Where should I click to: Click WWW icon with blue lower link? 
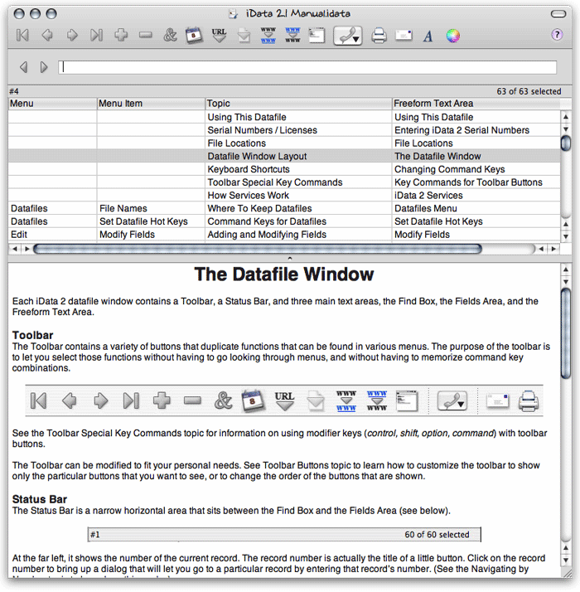click(268, 36)
